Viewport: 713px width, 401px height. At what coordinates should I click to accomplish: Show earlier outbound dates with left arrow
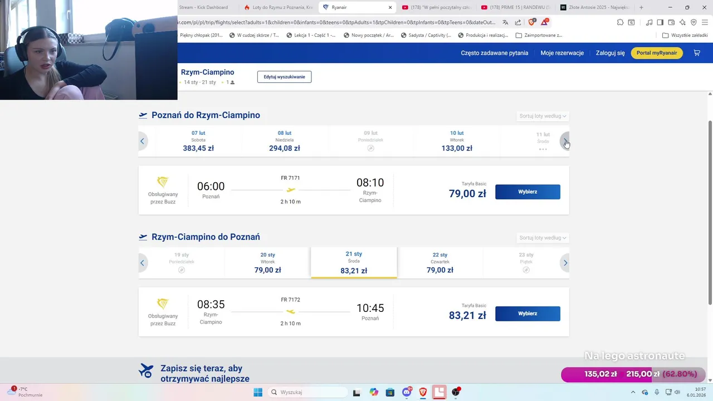pos(142,141)
